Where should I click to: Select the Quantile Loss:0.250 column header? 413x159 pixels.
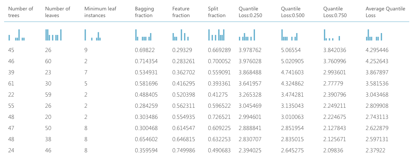pyautogui.click(x=250, y=12)
